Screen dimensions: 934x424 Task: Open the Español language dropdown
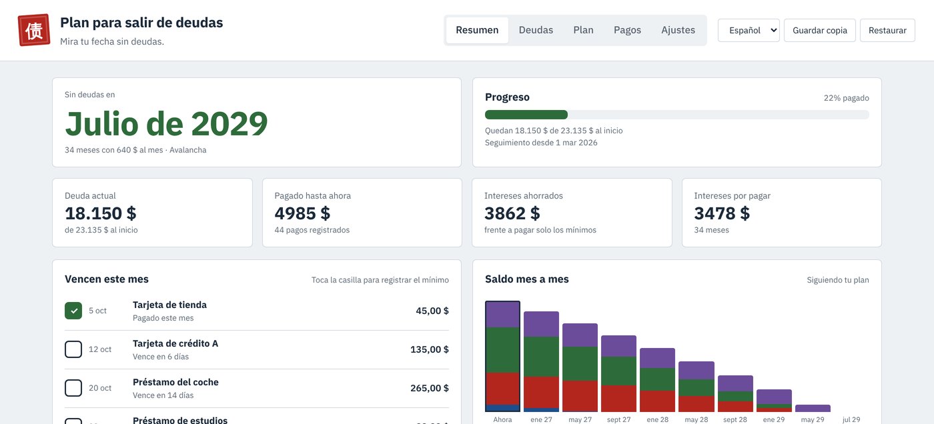coord(749,30)
